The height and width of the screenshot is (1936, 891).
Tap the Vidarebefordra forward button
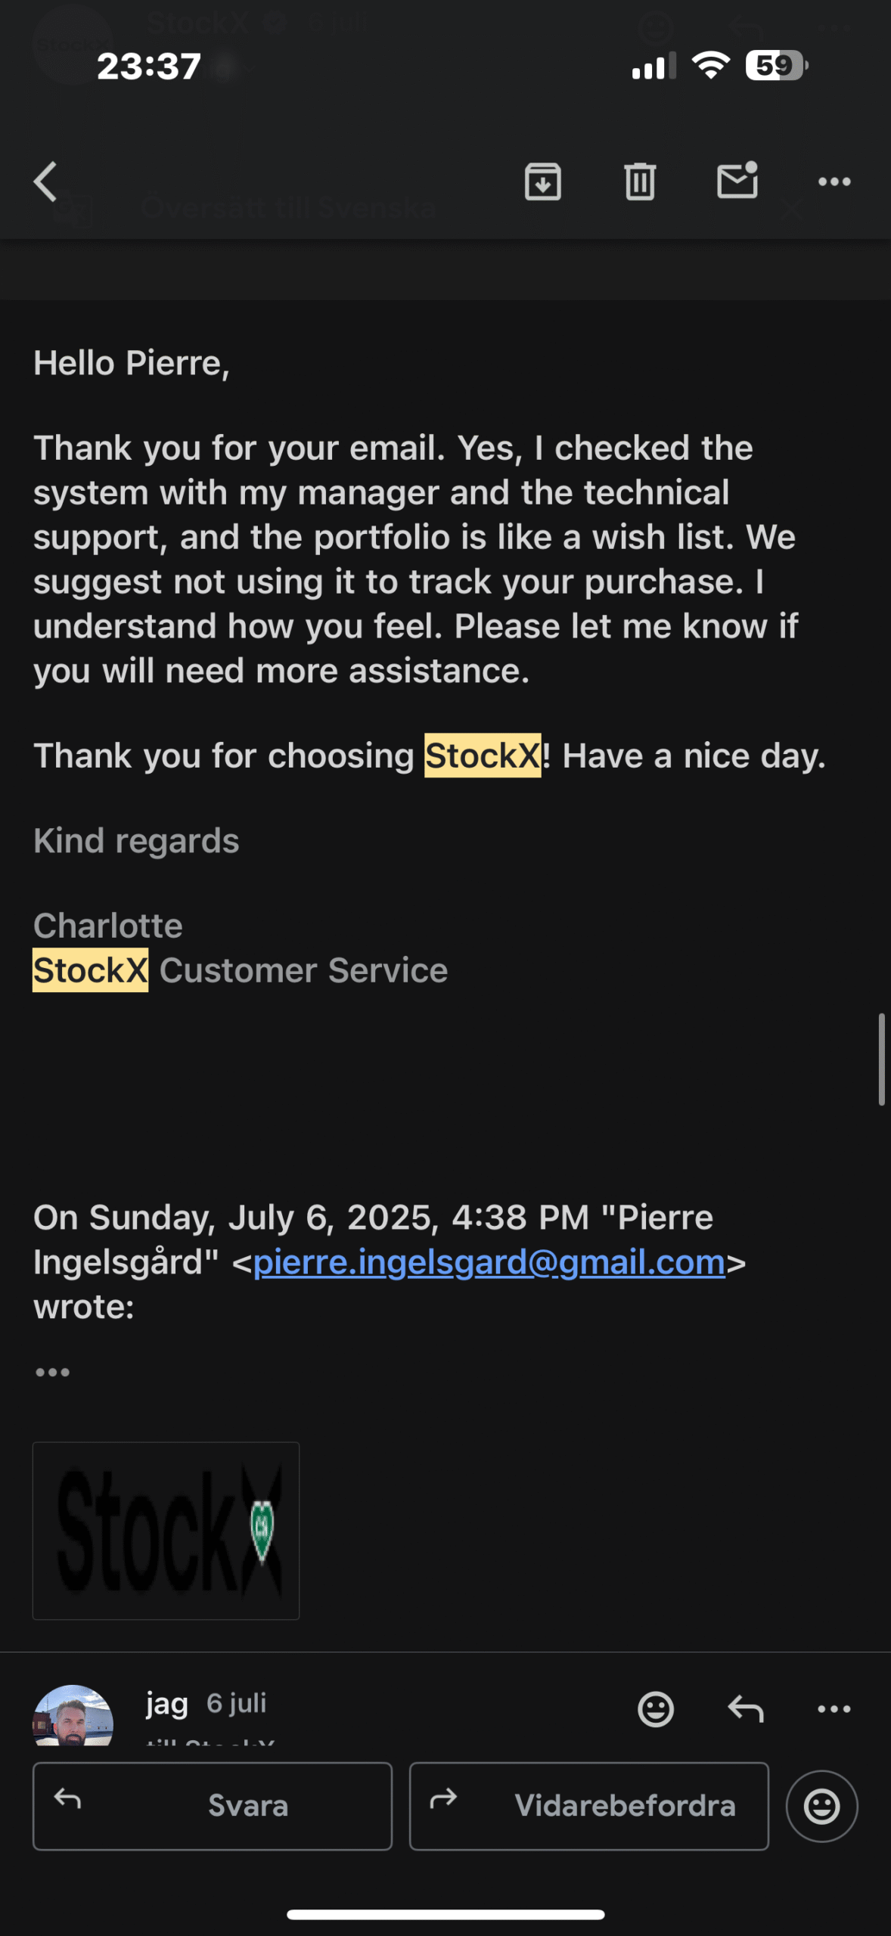(589, 1806)
